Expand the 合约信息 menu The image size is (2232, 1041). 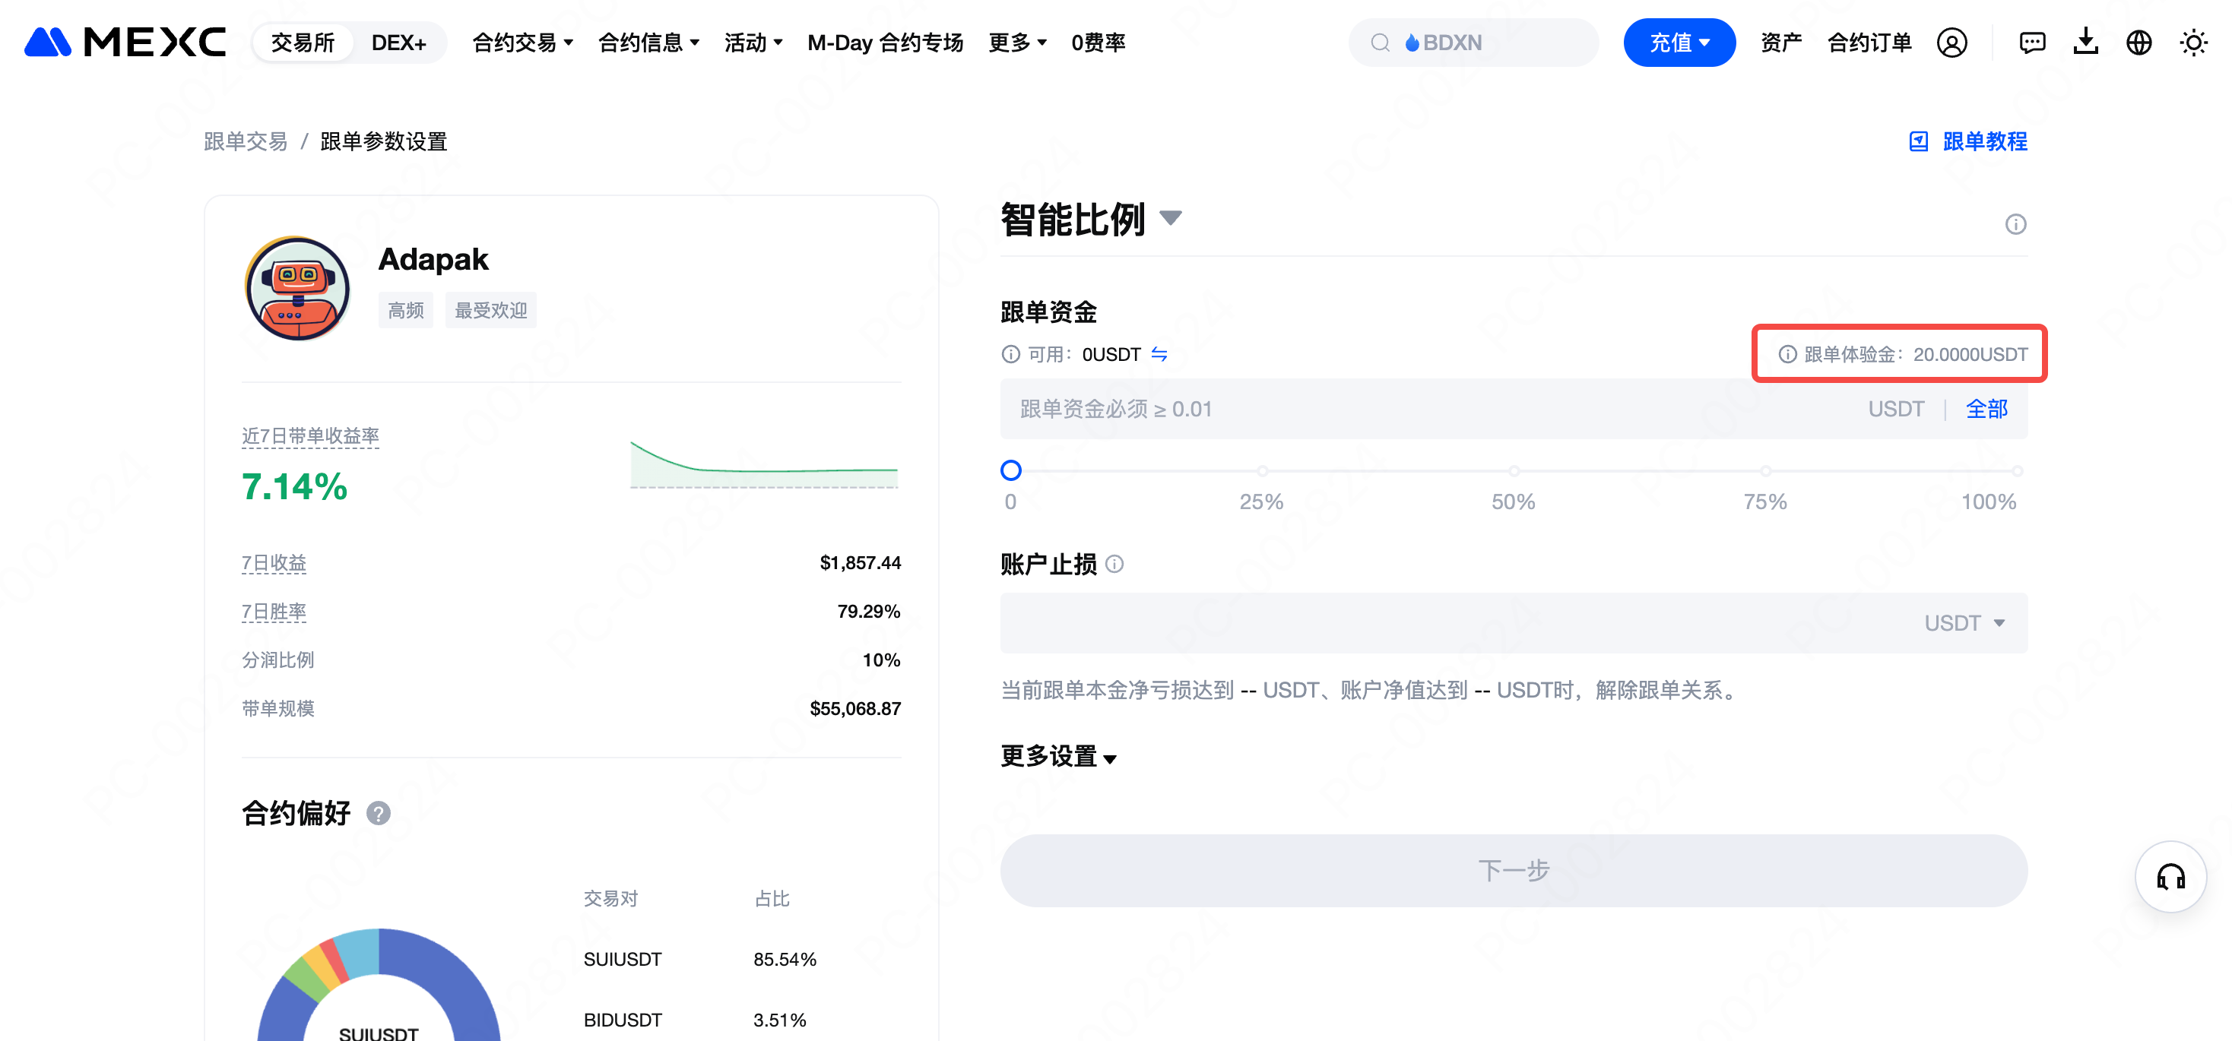pos(648,43)
